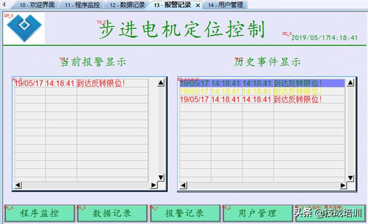Click the green 报警记录 button
The image size is (368, 224).
tap(185, 213)
